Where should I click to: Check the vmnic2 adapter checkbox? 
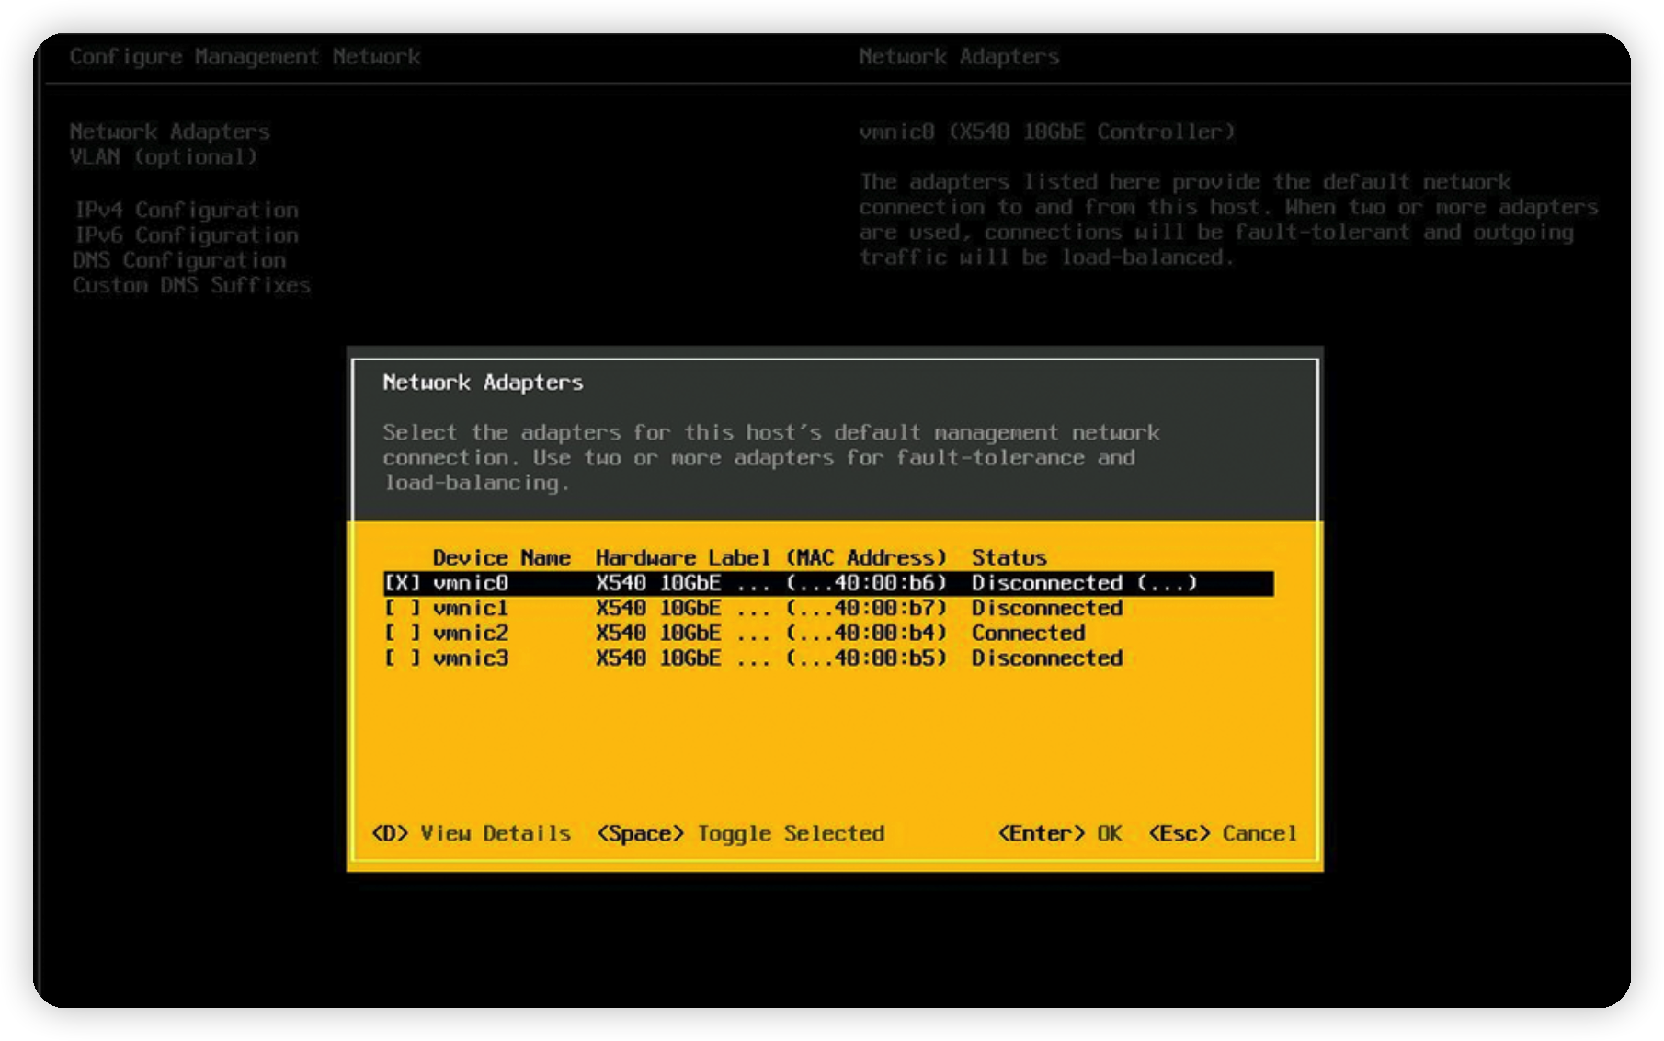[x=402, y=633]
